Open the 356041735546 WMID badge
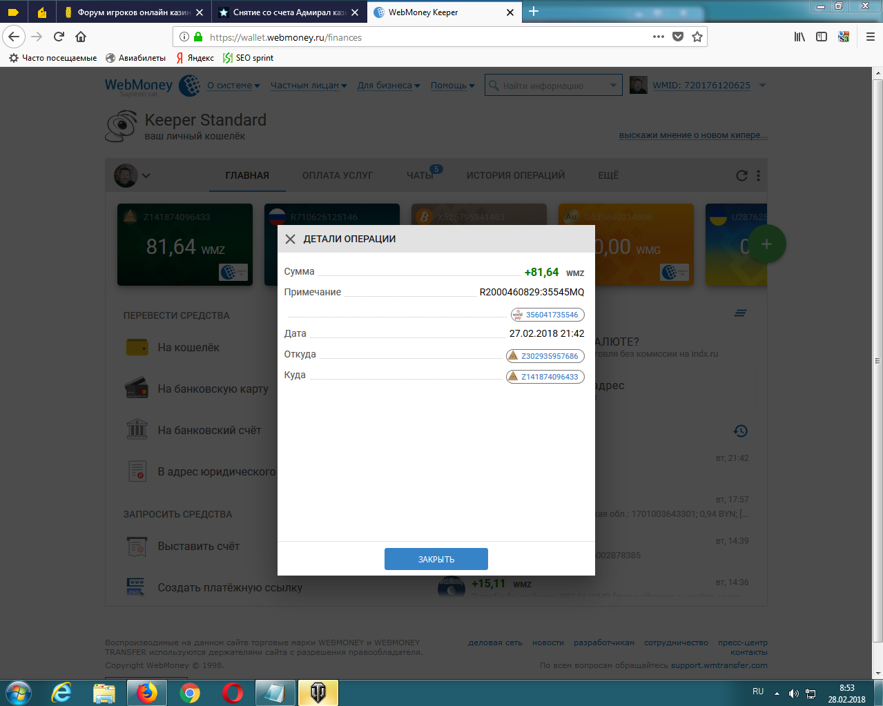 [547, 315]
